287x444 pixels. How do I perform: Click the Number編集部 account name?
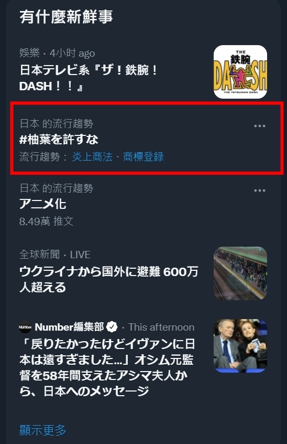[70, 327]
